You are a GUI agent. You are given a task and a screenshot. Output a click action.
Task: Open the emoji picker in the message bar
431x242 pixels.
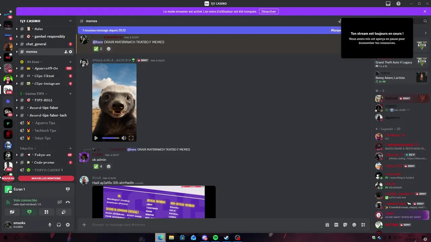[354, 225]
